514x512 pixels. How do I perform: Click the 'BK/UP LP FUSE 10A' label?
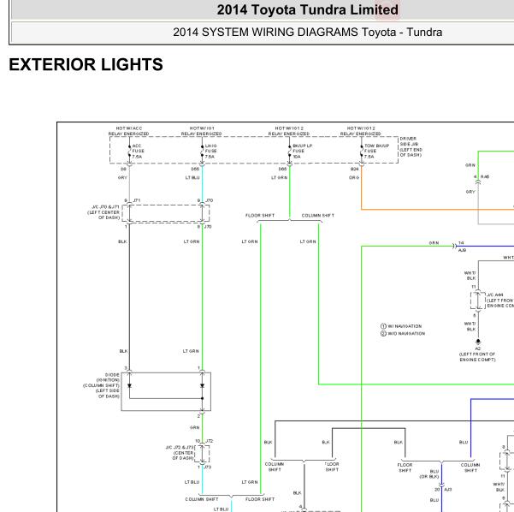click(302, 151)
